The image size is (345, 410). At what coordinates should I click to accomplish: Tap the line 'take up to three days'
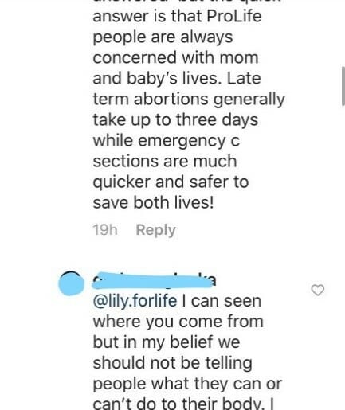pyautogui.click(x=175, y=120)
